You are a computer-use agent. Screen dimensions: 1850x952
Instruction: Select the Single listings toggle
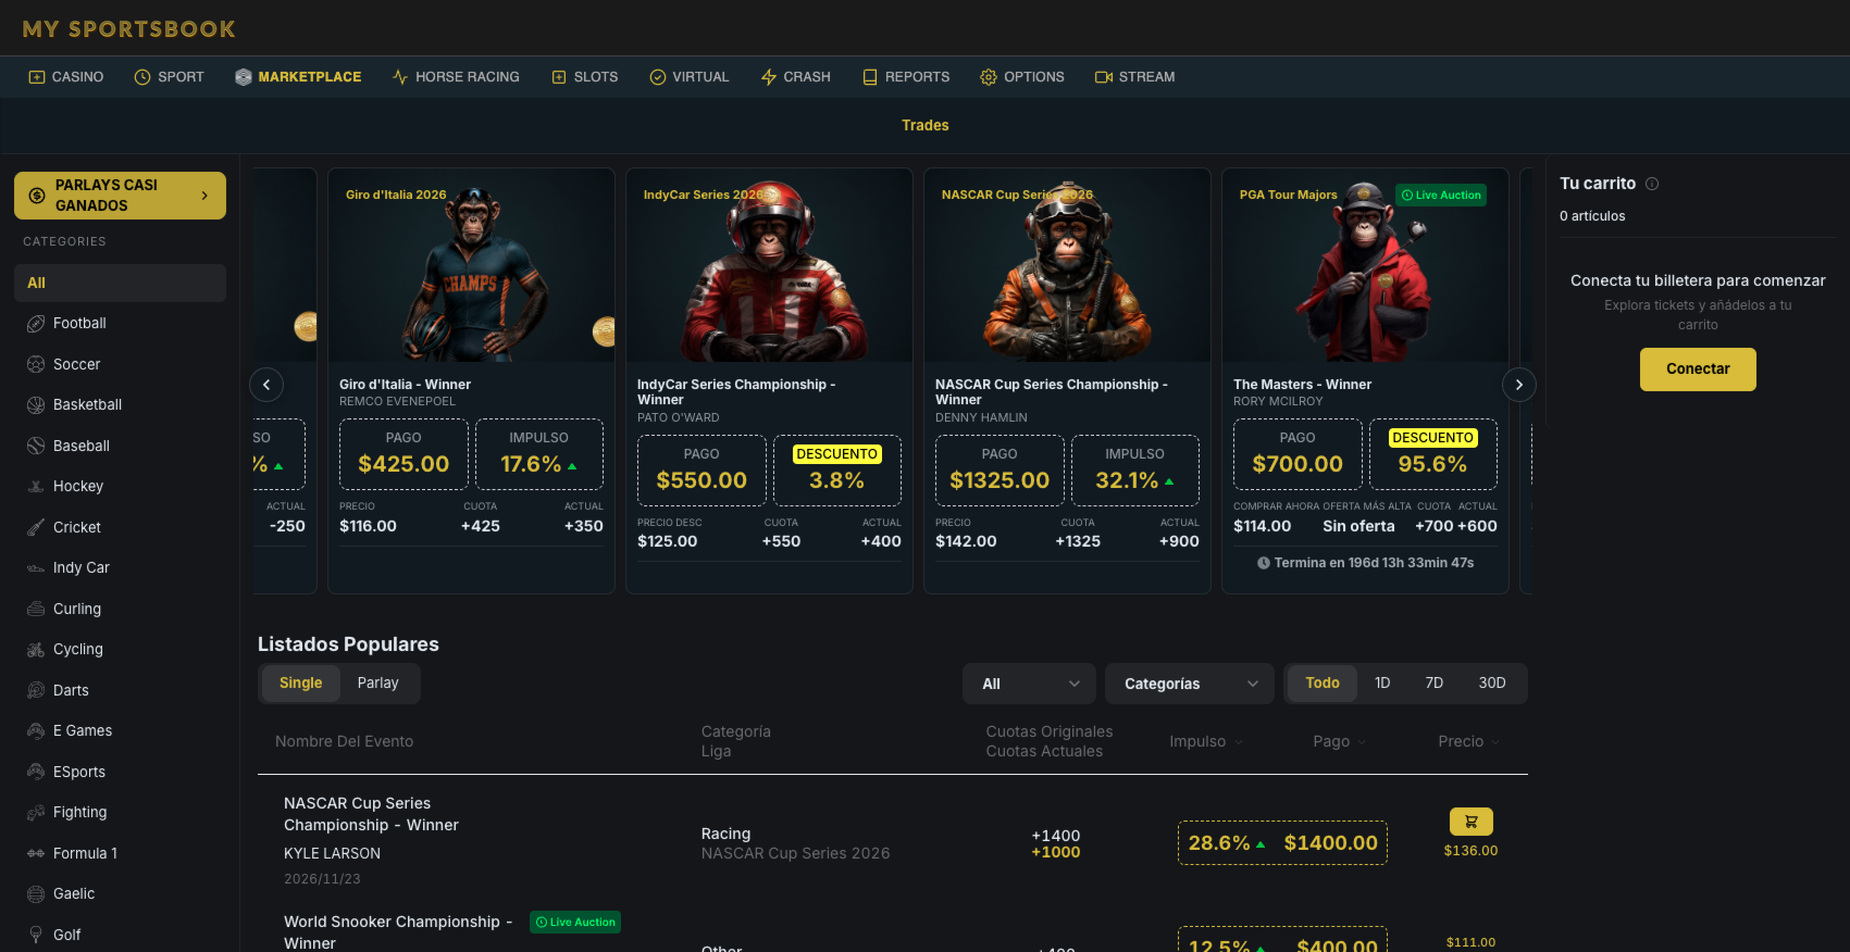click(x=300, y=683)
